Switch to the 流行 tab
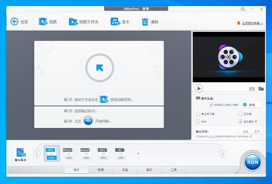 (76, 170)
